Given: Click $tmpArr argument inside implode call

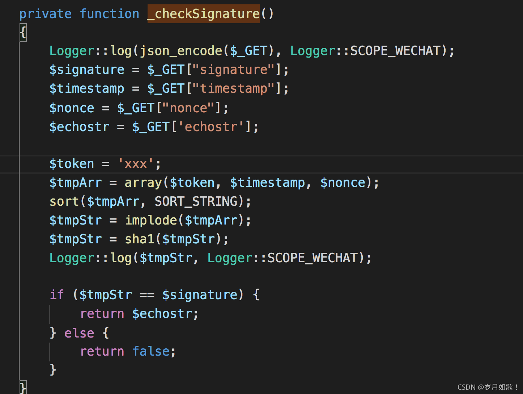Looking at the screenshot, I should [x=211, y=220].
